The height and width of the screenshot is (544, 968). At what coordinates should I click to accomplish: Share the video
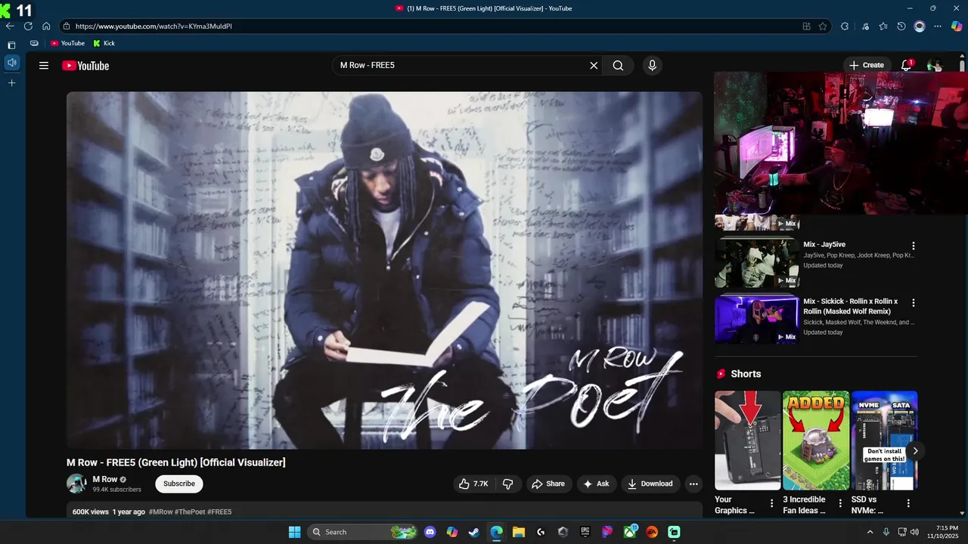tap(548, 484)
